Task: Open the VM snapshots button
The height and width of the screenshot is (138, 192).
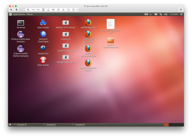Action: coord(16,10)
